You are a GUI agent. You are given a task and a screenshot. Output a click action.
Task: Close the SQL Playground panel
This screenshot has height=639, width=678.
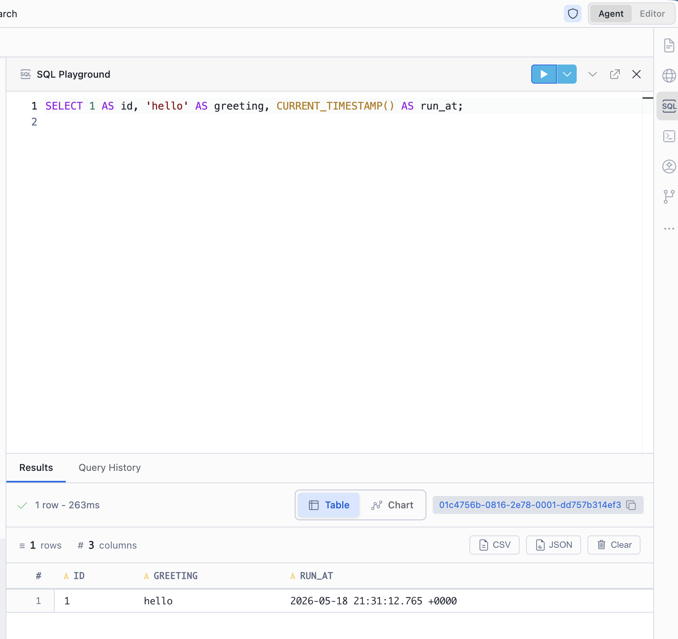click(x=637, y=74)
